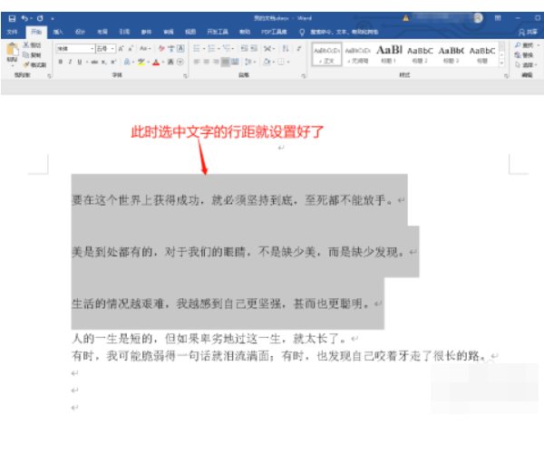Switch to the 设计 (Design) tab
The image size is (544, 453).
(80, 32)
